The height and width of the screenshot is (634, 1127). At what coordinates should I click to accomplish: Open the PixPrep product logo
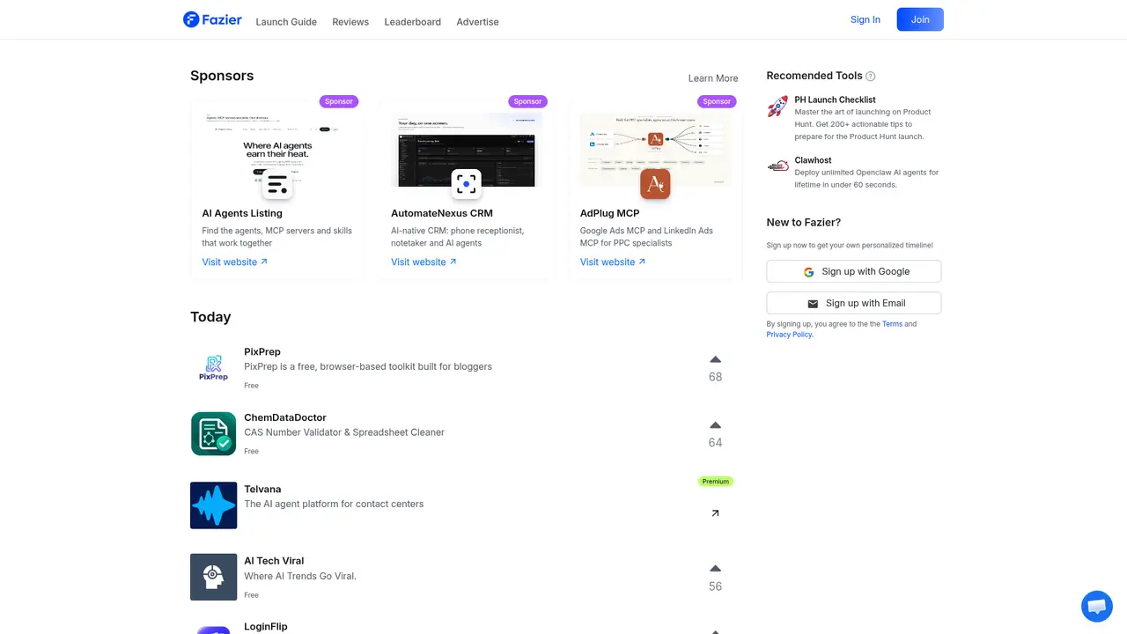(213, 368)
